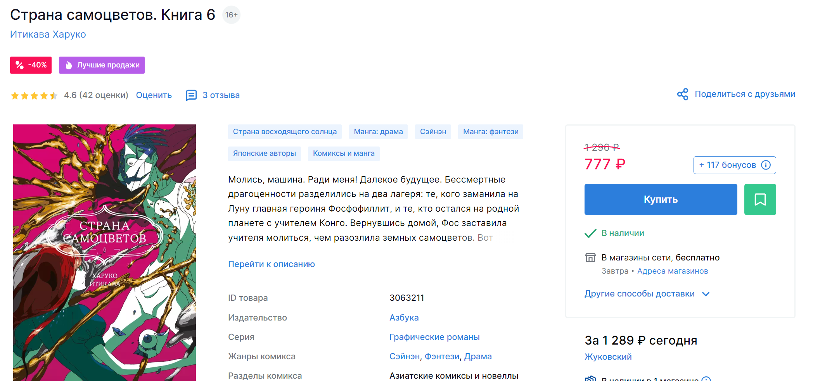This screenshot has width=813, height=381.
Task: Click the blue Купить button
Action: point(661,199)
